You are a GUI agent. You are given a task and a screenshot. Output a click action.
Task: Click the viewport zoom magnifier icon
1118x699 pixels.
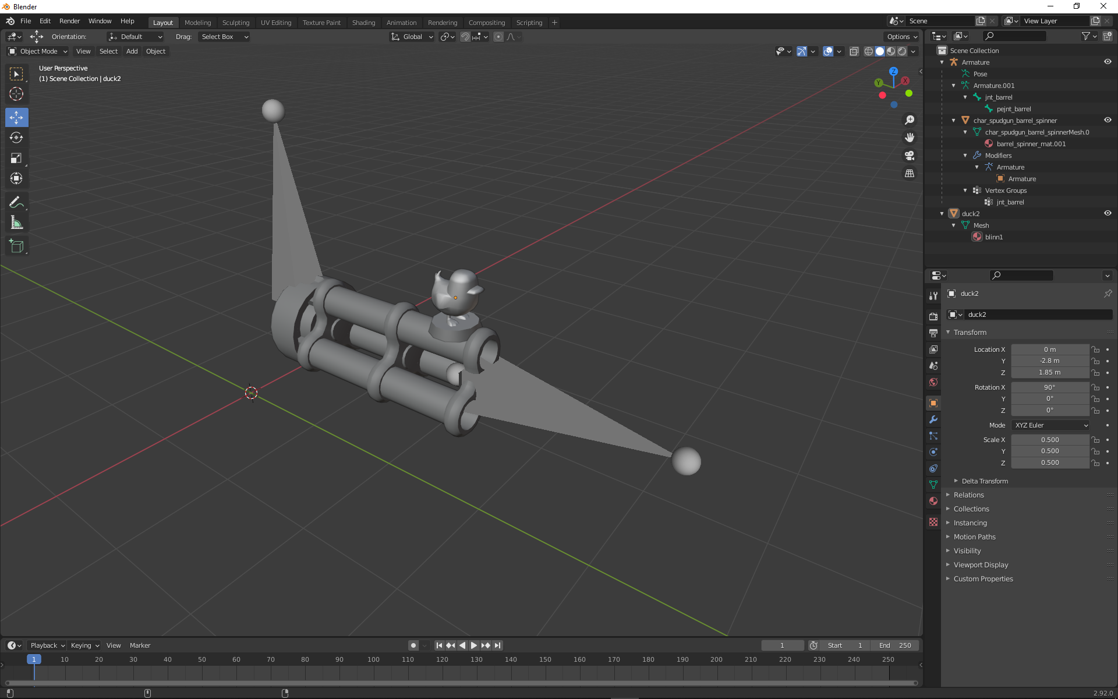pos(909,120)
